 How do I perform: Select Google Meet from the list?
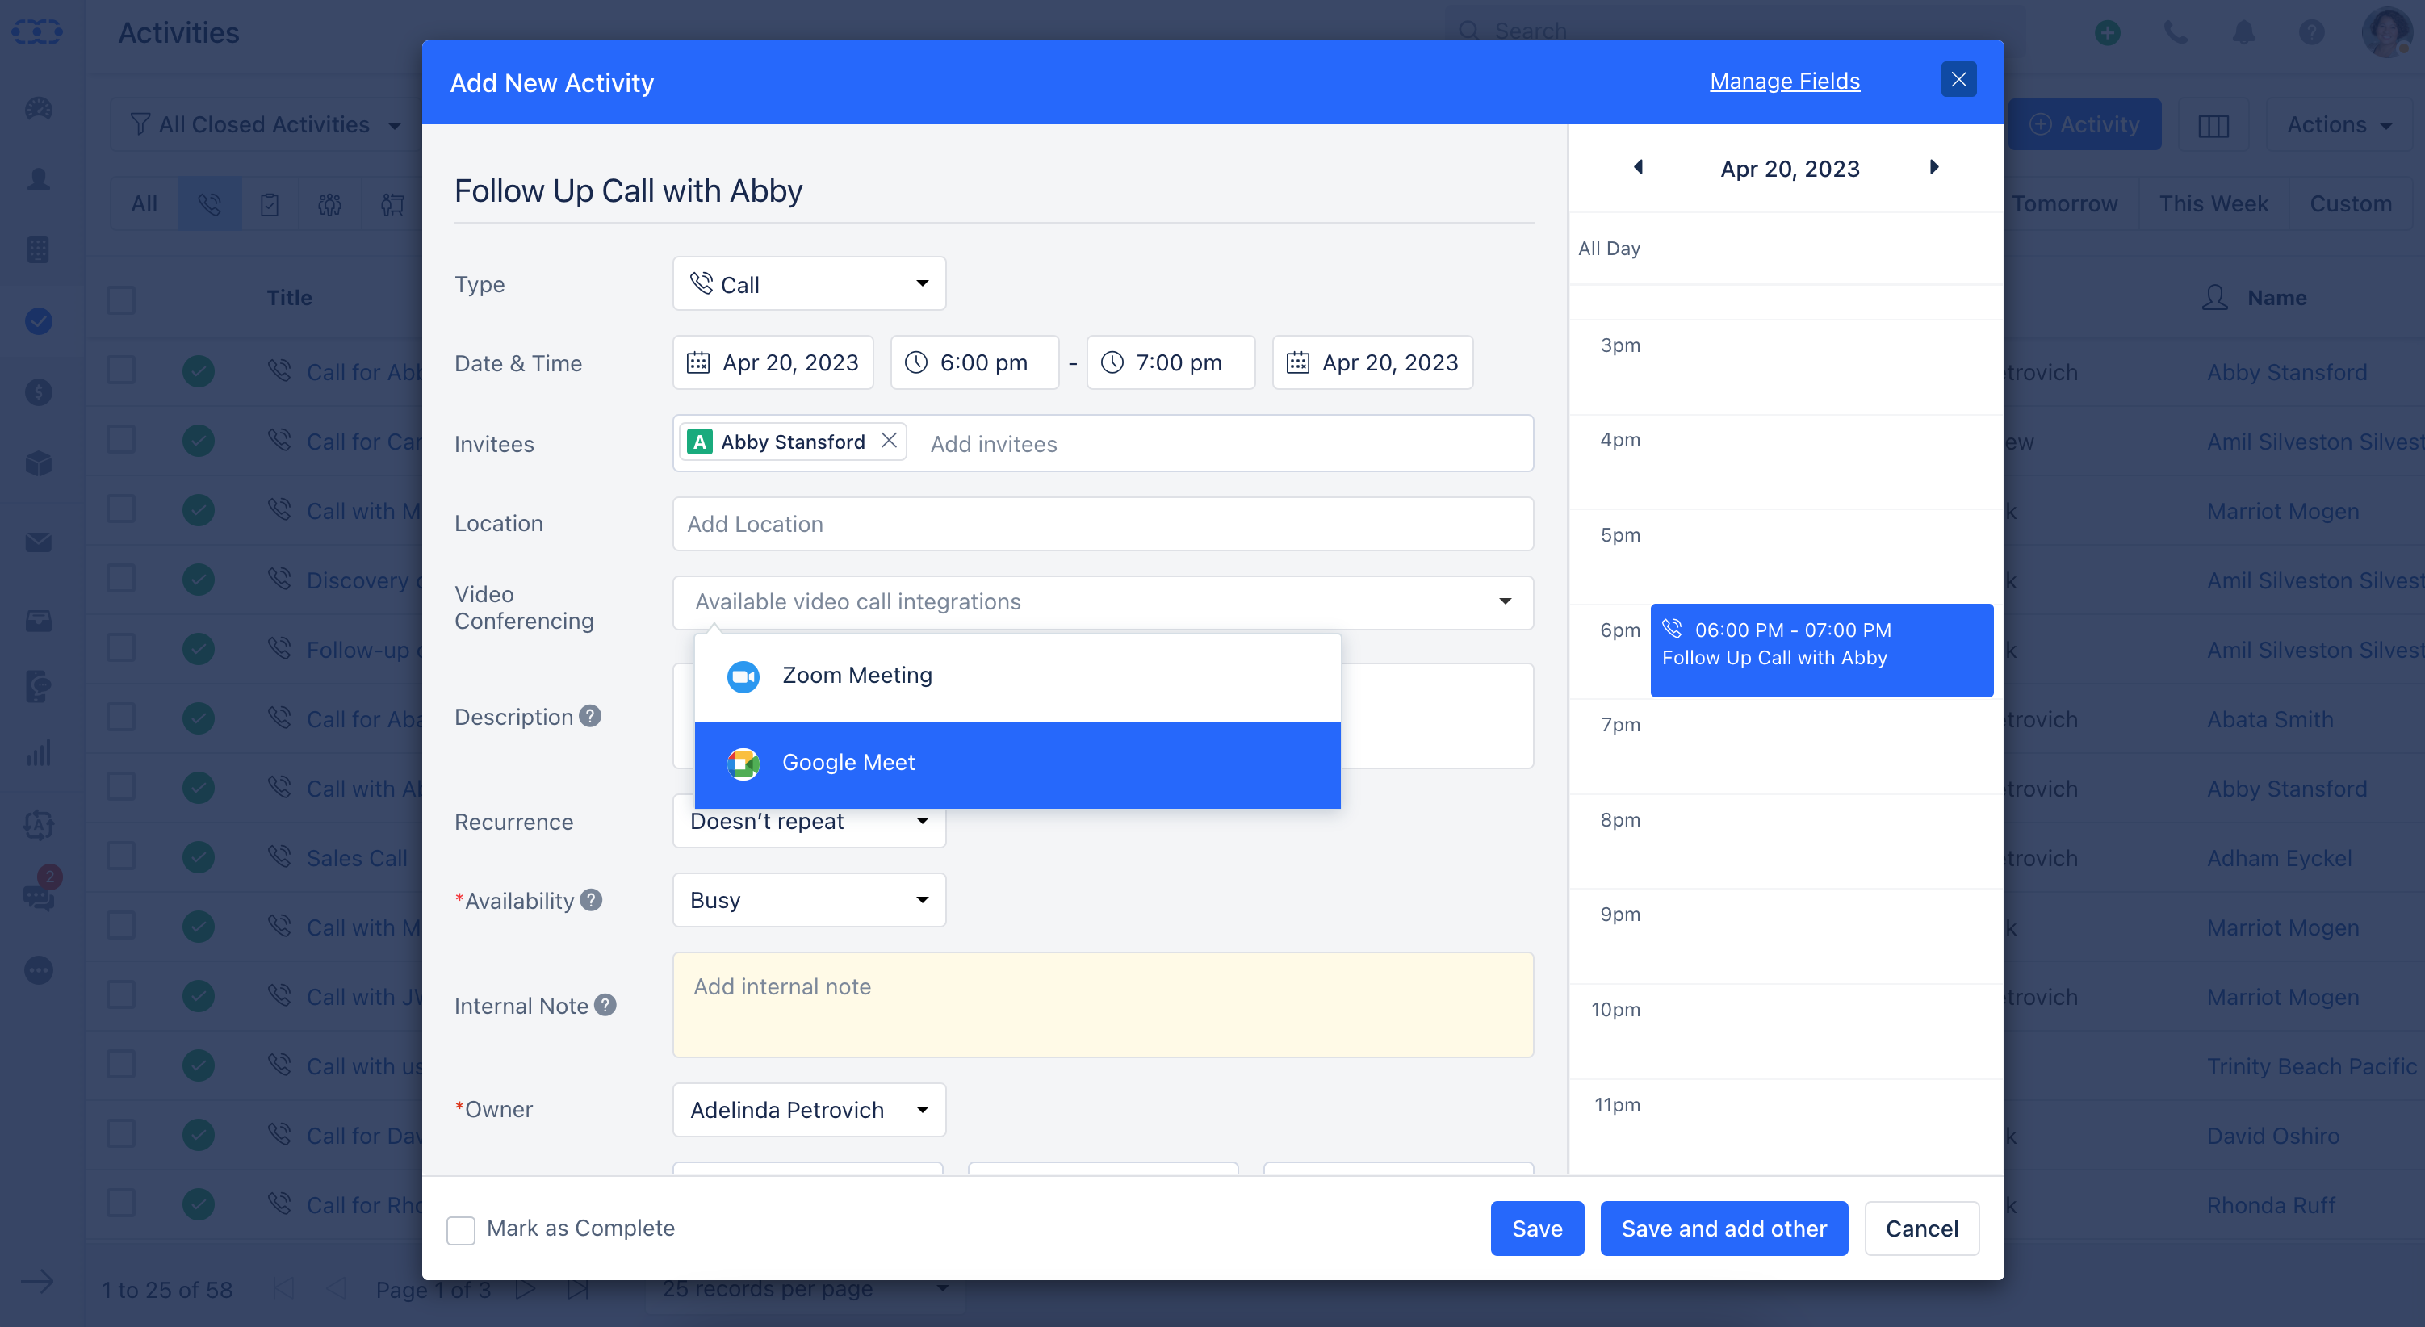pos(1016,764)
